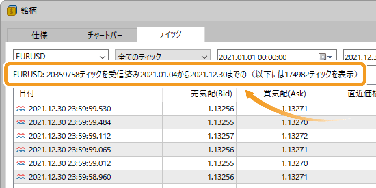Switch to the チャートバー tab
This screenshot has height=188, width=376.
(105, 35)
